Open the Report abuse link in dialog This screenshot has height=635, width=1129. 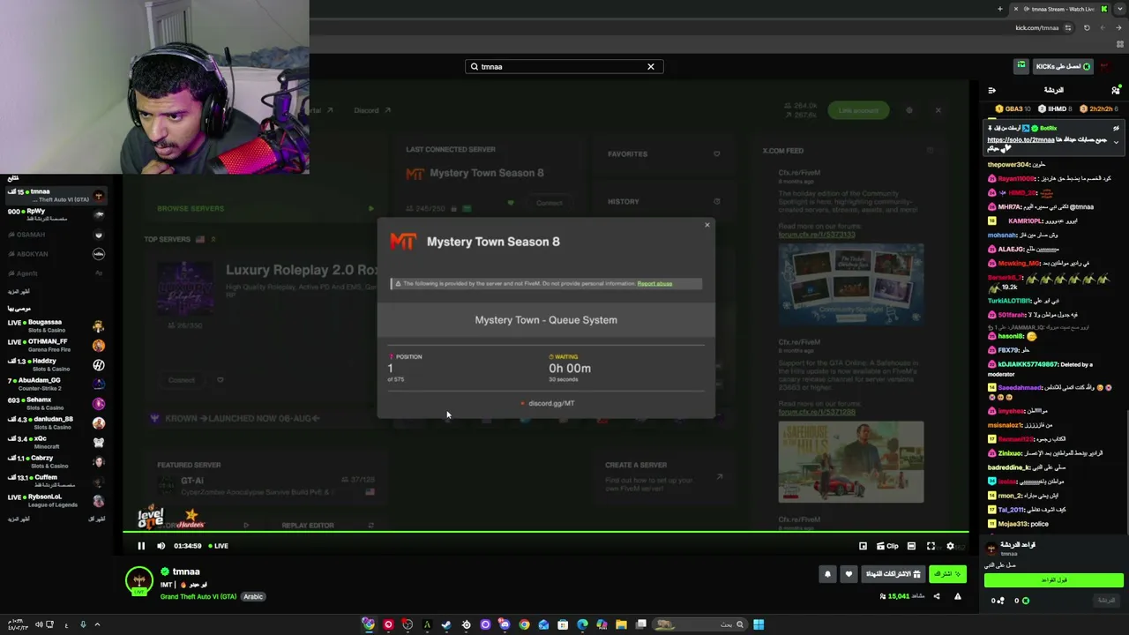pos(654,284)
